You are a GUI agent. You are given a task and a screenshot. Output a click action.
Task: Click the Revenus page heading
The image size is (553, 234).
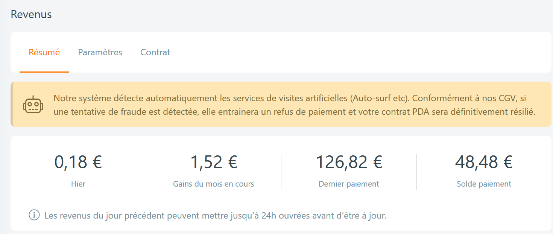point(31,14)
